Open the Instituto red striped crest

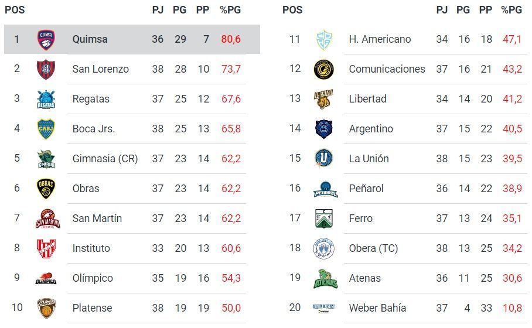click(46, 248)
